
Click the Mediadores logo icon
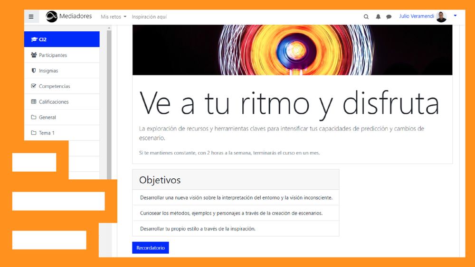tap(51, 17)
